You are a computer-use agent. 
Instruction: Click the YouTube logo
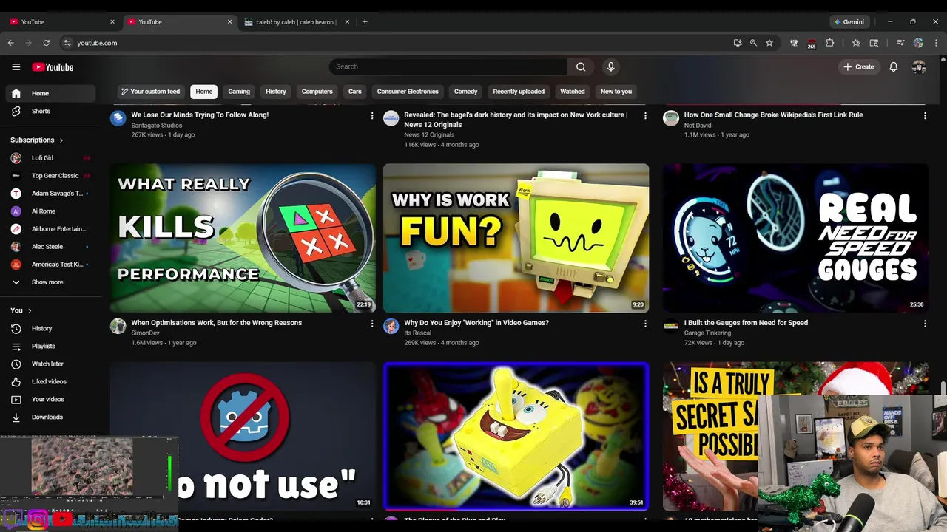(x=53, y=67)
